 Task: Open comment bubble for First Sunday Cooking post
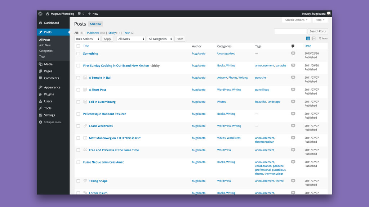click(293, 65)
